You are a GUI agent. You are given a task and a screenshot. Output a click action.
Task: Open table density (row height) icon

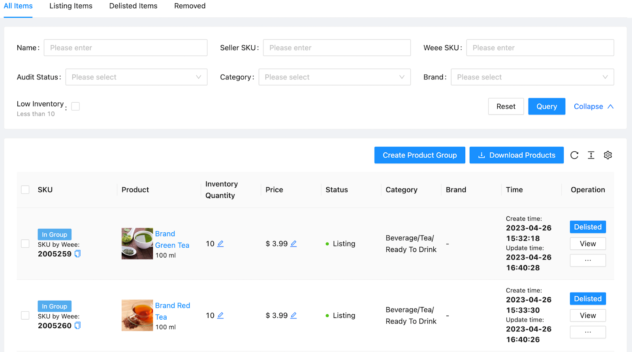(591, 155)
